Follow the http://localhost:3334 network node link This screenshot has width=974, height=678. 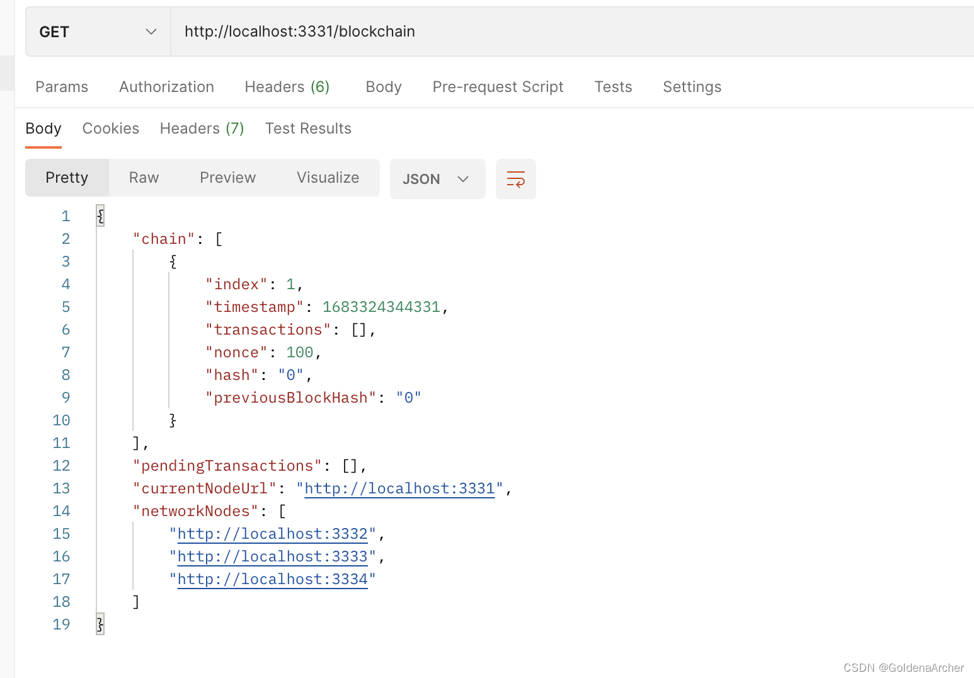click(x=272, y=579)
